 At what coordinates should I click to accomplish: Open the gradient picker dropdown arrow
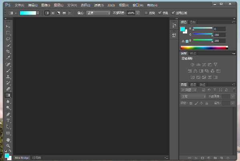(38, 13)
